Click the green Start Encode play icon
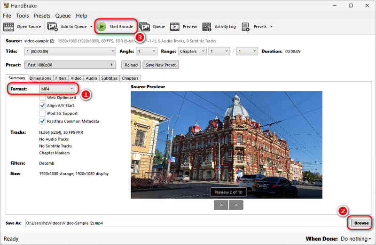376x245 pixels. coord(102,27)
